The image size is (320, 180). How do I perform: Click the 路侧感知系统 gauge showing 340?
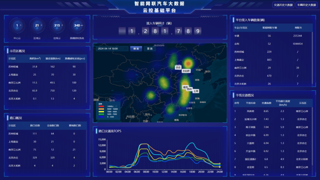(77, 26)
